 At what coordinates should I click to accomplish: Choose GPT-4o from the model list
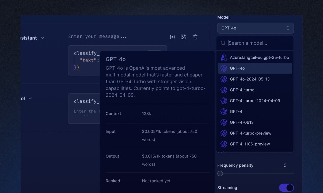click(x=255, y=68)
